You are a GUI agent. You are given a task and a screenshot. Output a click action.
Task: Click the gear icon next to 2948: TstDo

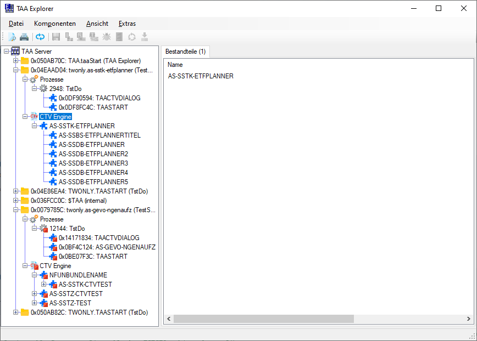43,89
